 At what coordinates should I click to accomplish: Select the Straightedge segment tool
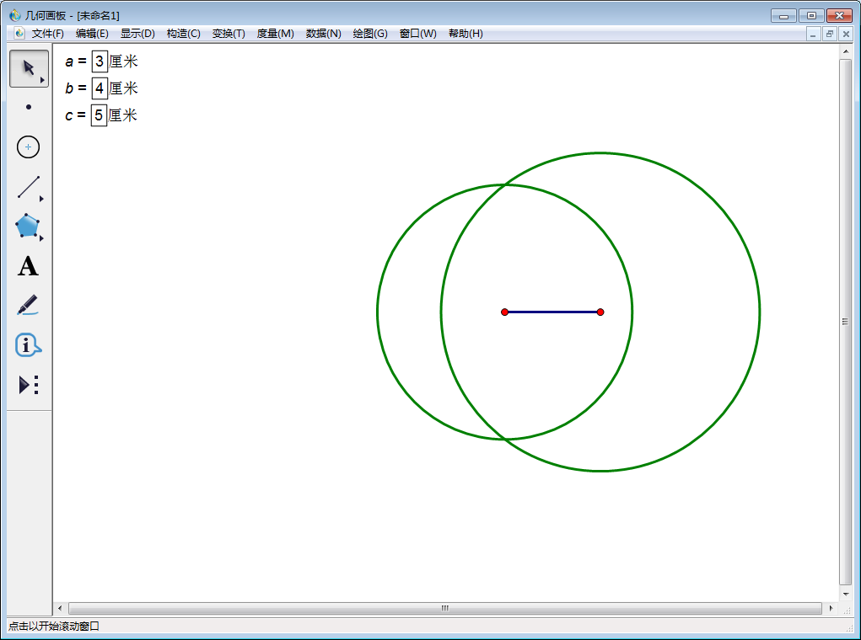click(29, 187)
